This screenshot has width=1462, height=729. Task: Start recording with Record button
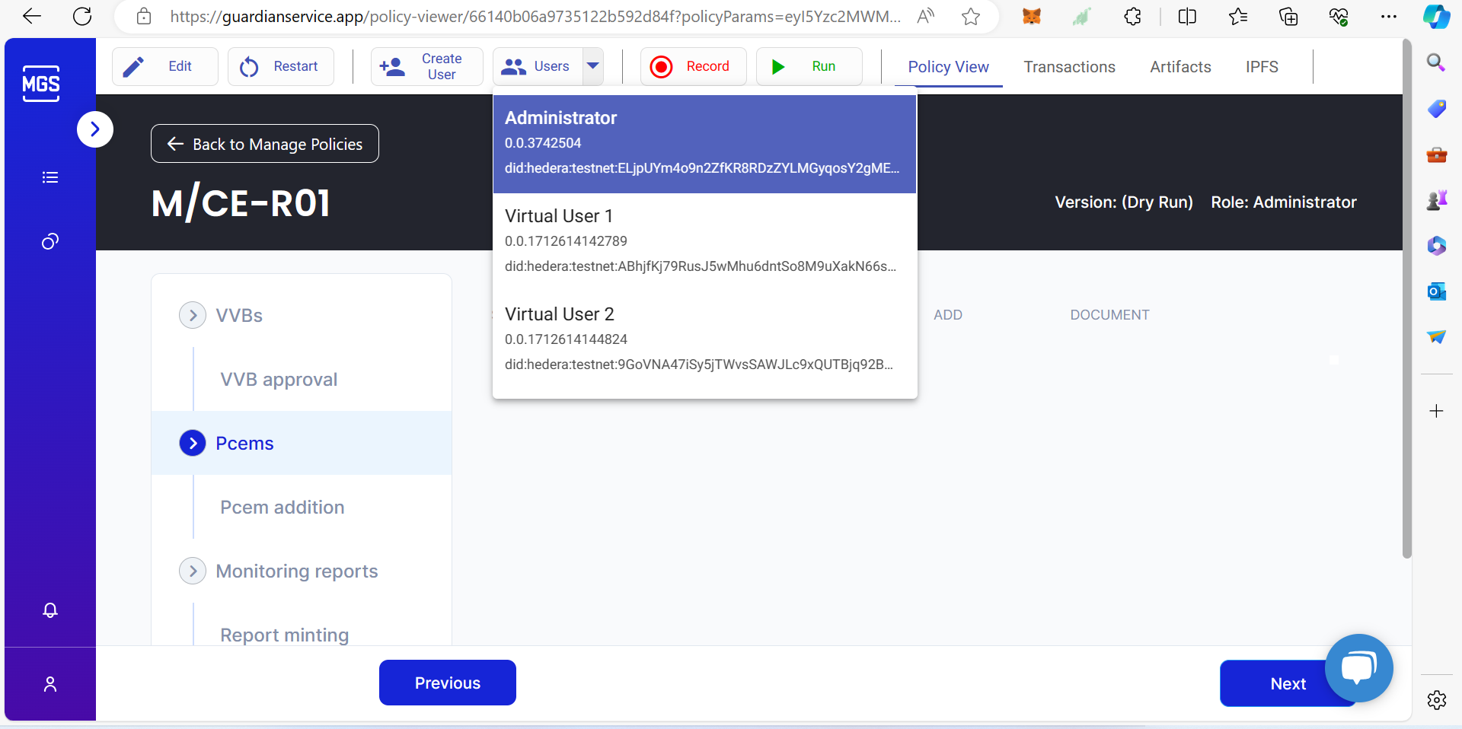click(x=694, y=66)
